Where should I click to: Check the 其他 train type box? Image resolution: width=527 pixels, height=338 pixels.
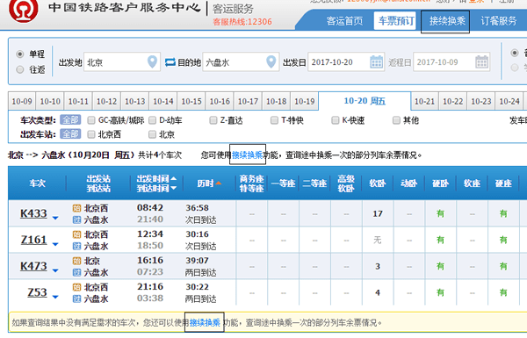[x=396, y=120]
